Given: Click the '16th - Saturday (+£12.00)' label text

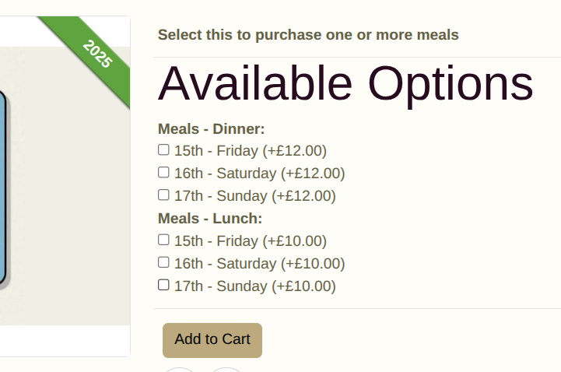Looking at the screenshot, I should [259, 174].
